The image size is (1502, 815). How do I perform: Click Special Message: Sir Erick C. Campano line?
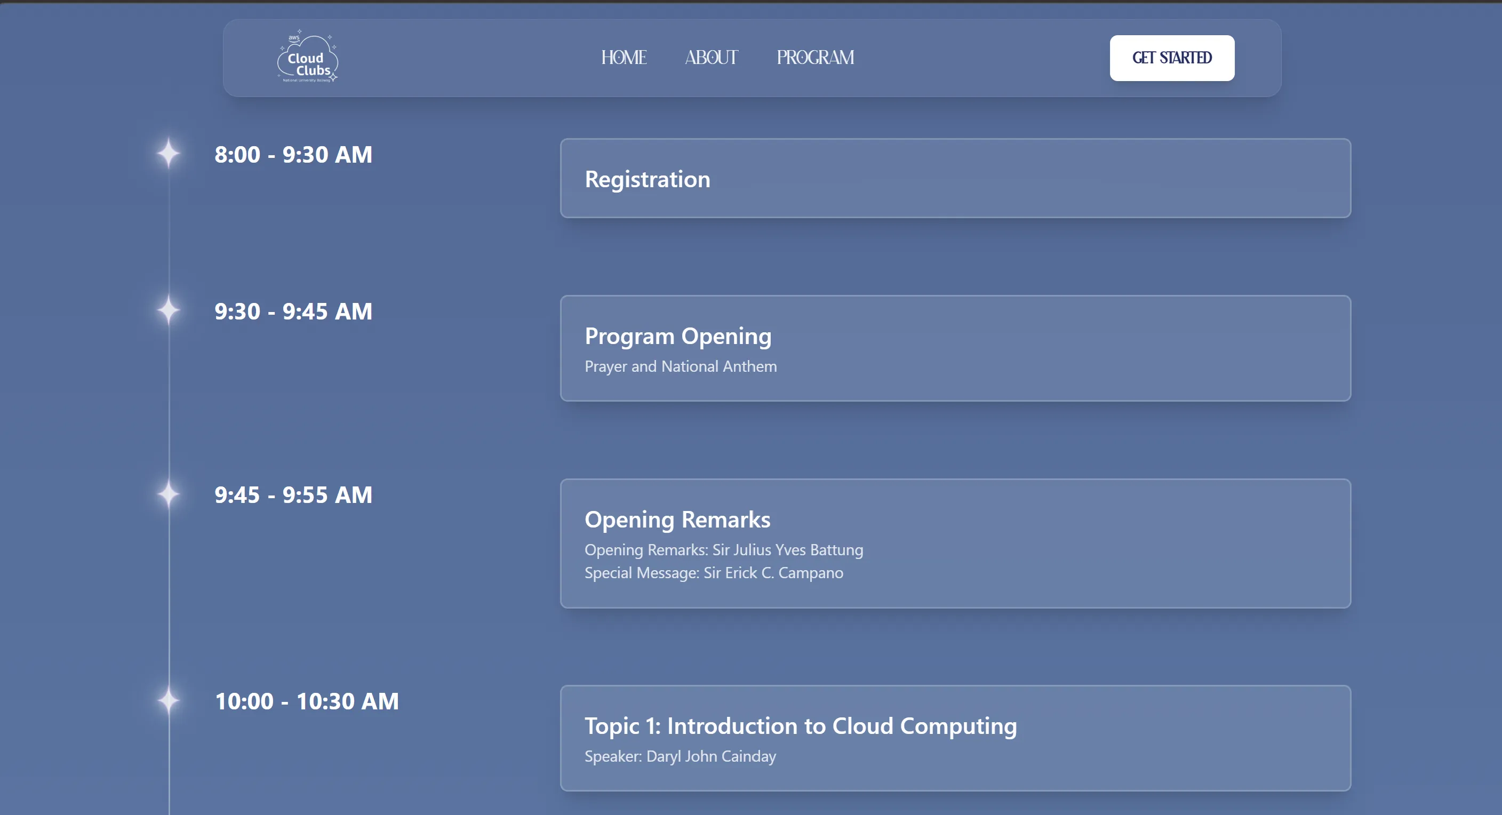[x=714, y=573]
